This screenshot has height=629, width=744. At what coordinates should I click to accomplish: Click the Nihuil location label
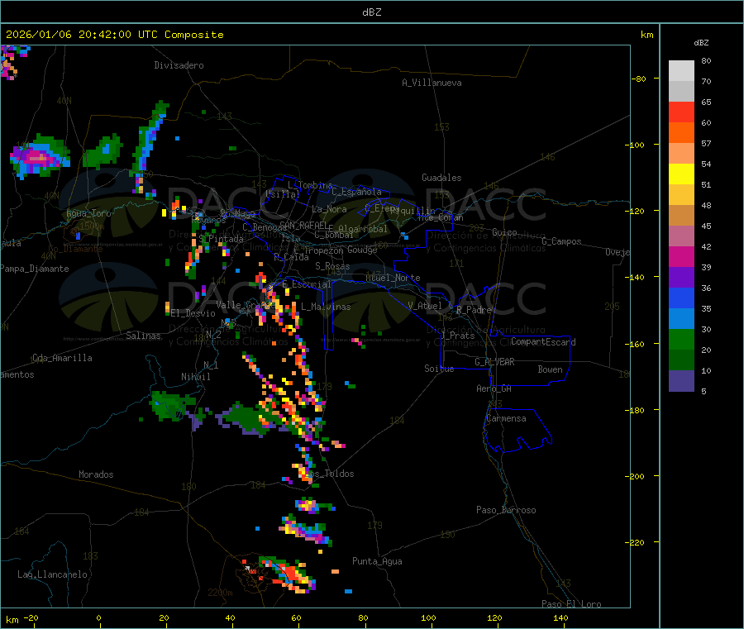tap(195, 377)
